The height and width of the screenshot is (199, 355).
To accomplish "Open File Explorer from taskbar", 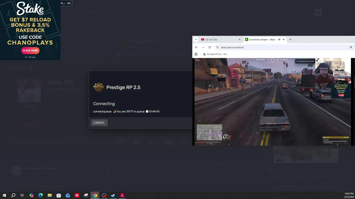I will (x=50, y=195).
